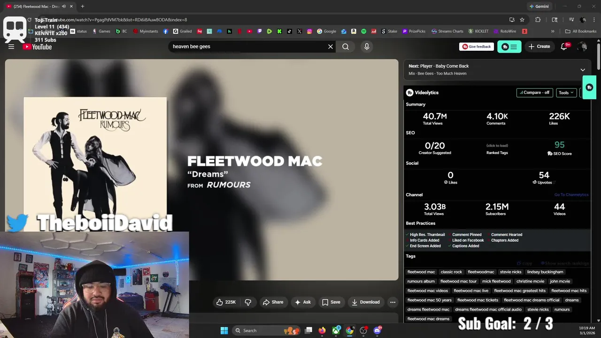Screen dimensions: 601x338
Task: Open Task View in the taskbar
Action: 308,330
